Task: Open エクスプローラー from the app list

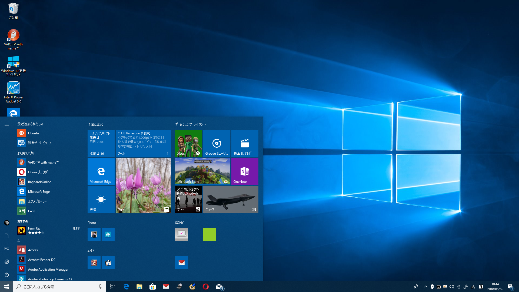Action: coord(49,201)
